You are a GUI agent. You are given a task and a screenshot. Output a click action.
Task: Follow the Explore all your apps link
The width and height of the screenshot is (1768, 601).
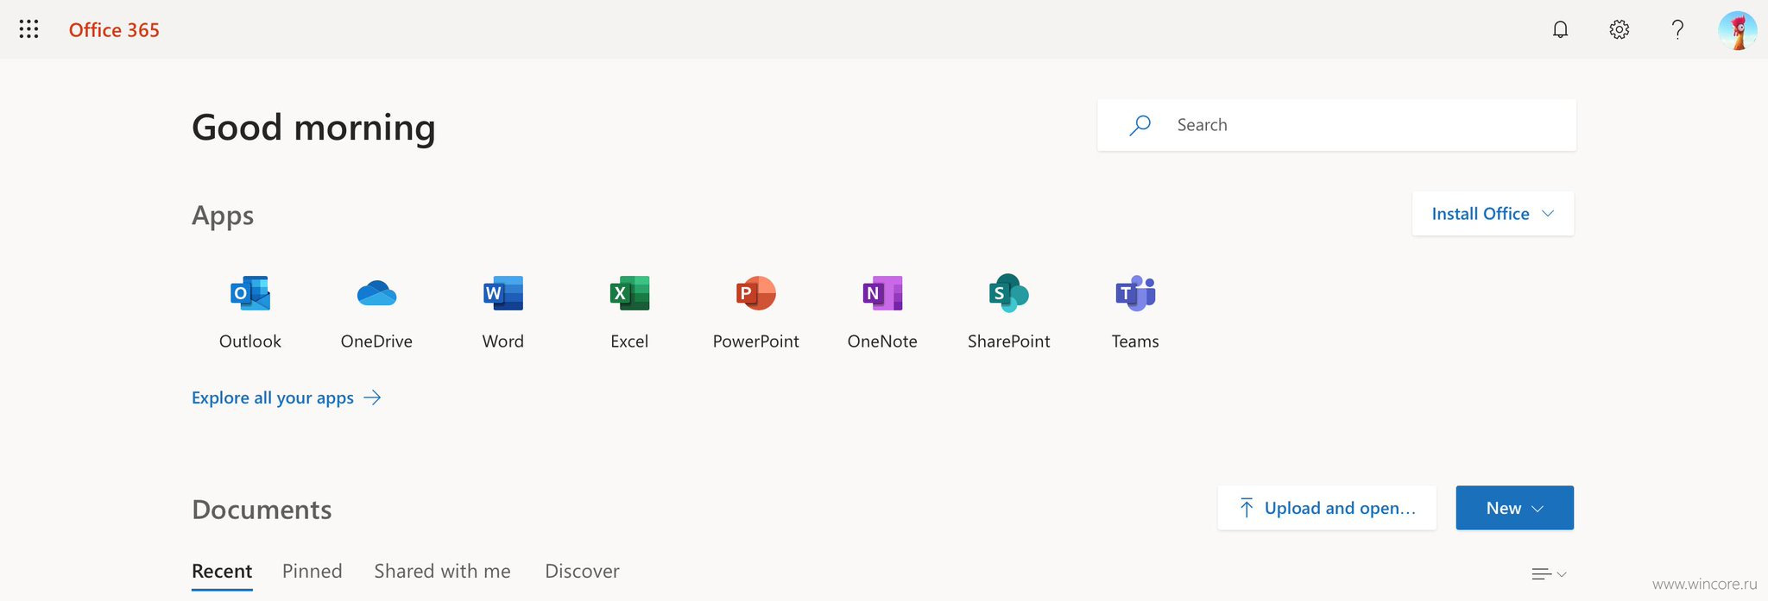[x=286, y=398]
